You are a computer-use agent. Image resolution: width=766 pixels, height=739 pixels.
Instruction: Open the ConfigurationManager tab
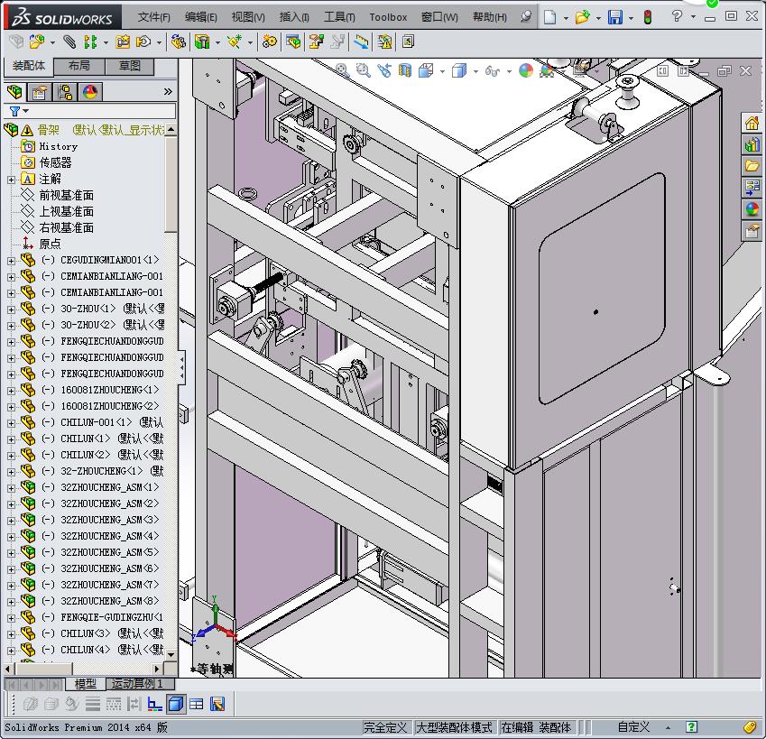click(x=64, y=92)
